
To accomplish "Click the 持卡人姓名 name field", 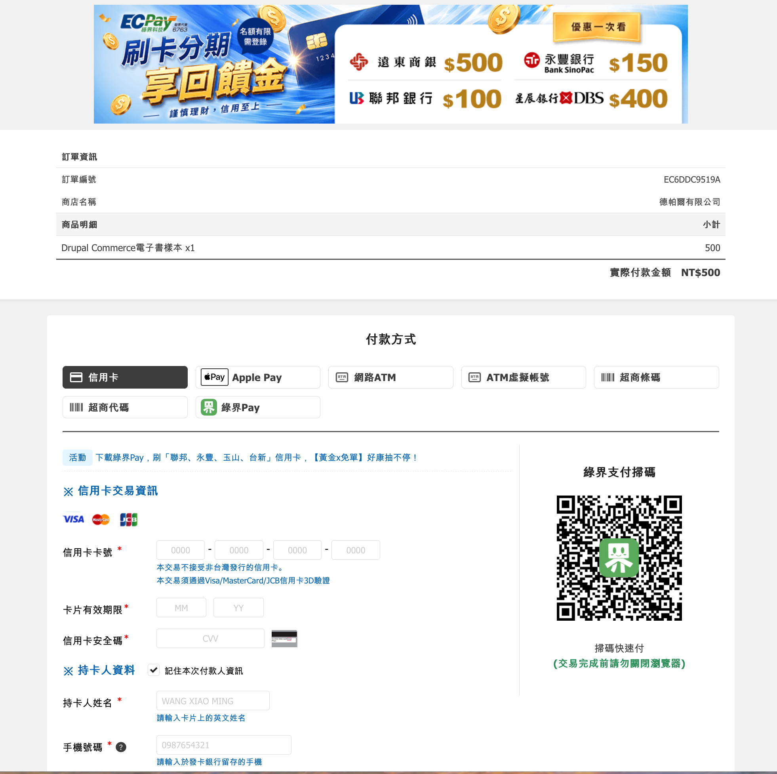I will (213, 701).
